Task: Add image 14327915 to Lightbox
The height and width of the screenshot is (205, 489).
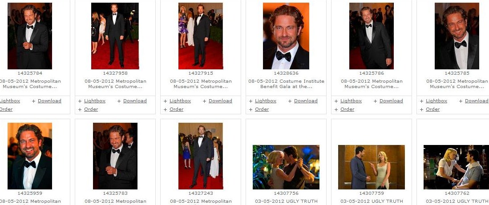Action: [180, 100]
